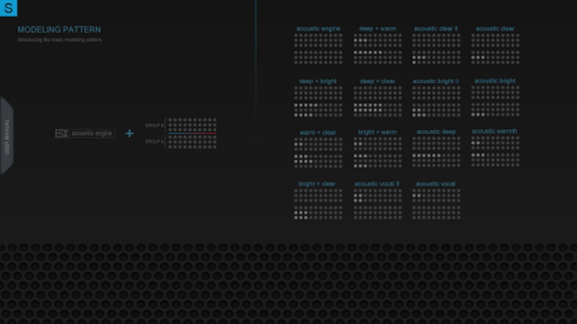Choose the bright + warm pattern

point(377,149)
